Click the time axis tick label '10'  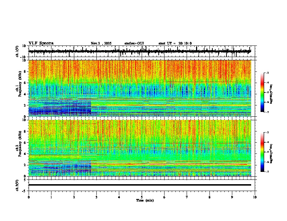click(x=255, y=197)
